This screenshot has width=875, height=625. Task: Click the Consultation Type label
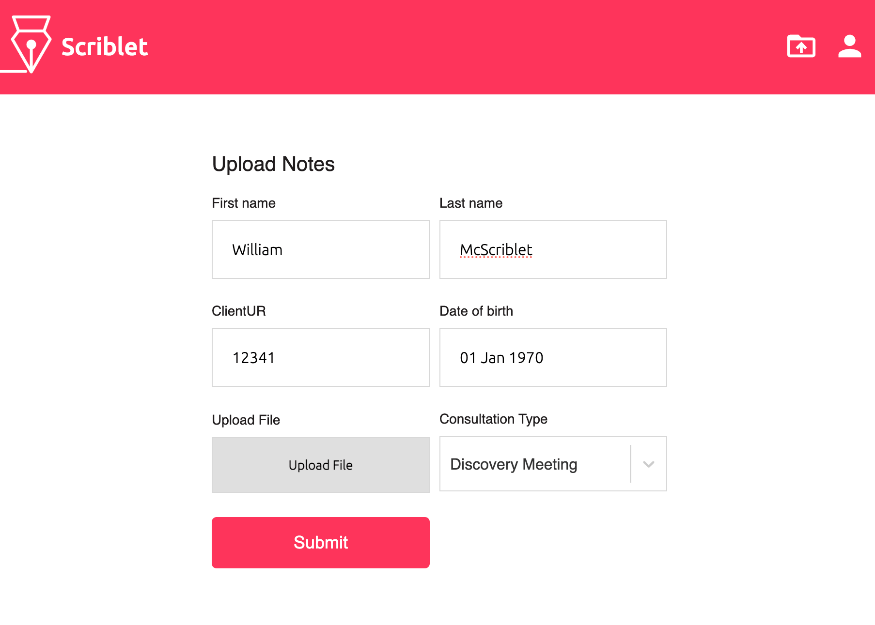493,419
